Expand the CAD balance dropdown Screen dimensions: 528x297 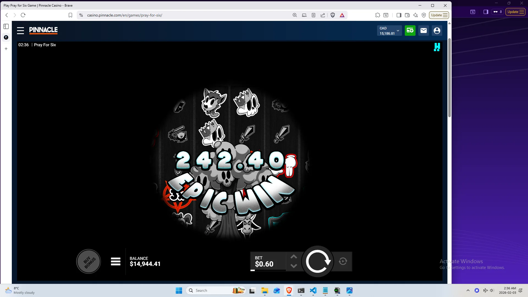tap(389, 31)
